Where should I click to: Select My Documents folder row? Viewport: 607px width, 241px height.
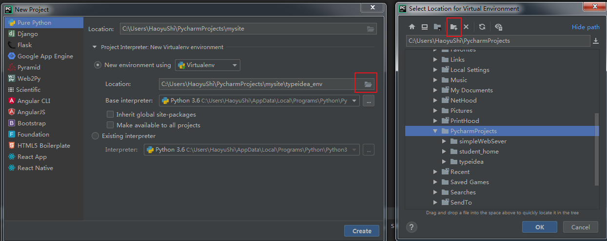500,90
